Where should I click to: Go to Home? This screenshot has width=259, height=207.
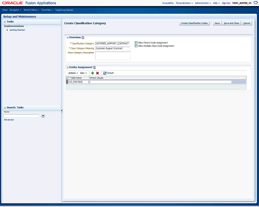[x=5, y=10]
